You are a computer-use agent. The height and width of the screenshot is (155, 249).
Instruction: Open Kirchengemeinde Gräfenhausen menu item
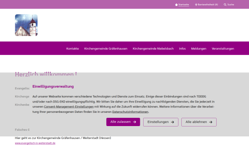[106, 48]
